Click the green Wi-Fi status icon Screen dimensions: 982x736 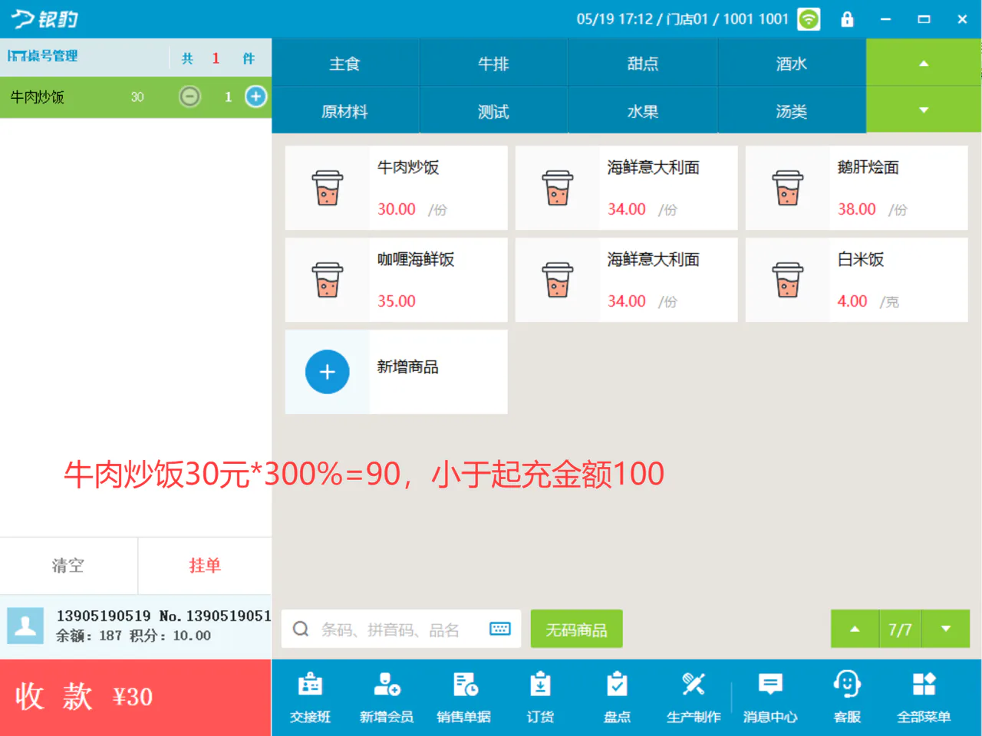[809, 19]
